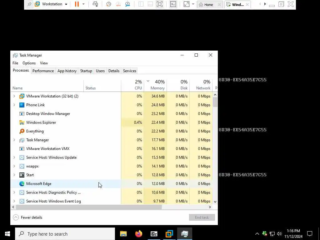Image resolution: width=320 pixels, height=240 pixels.
Task: Open the stretch options dropdown arrow
Action: pos(193,4)
